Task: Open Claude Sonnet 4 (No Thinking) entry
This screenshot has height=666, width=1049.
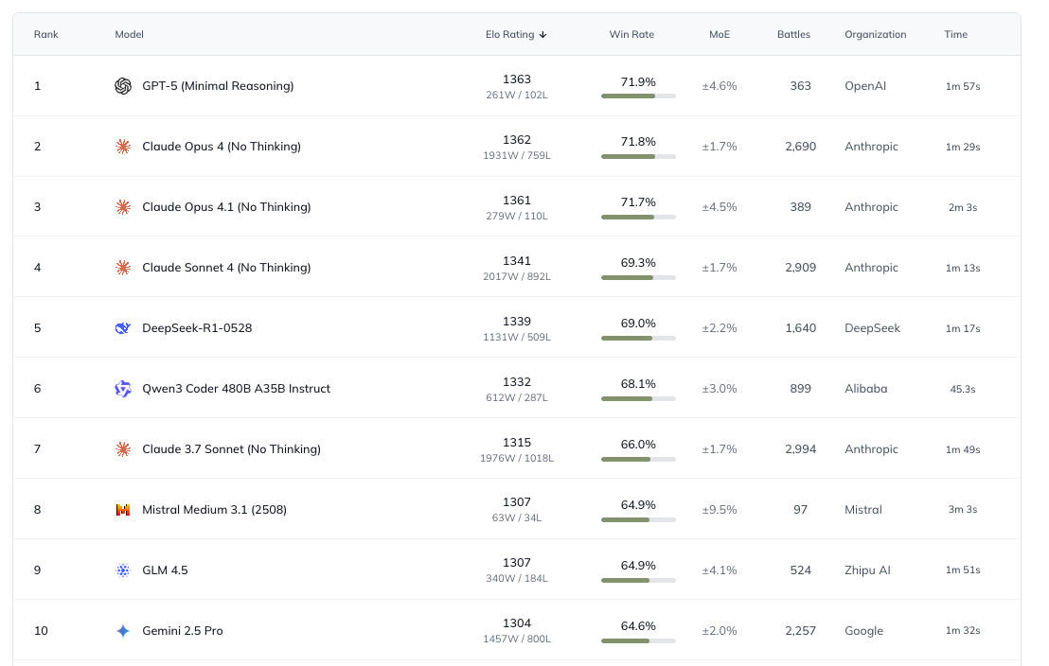Action: [x=226, y=268]
